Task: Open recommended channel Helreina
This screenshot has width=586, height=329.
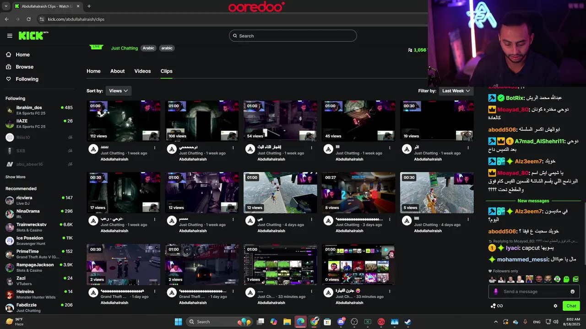Action: point(39,294)
